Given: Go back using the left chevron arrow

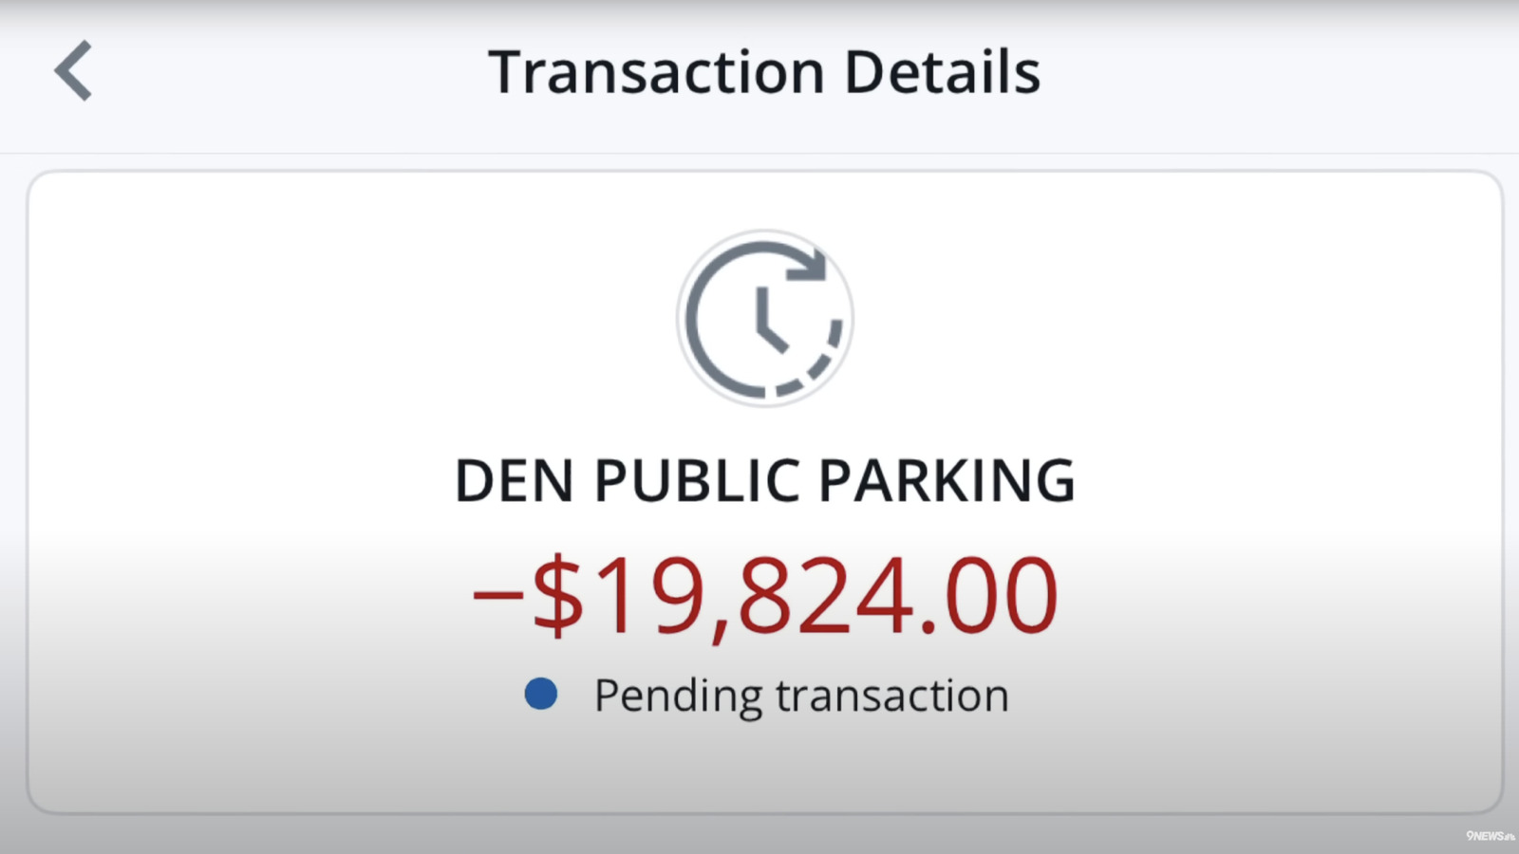Looking at the screenshot, I should click(73, 70).
